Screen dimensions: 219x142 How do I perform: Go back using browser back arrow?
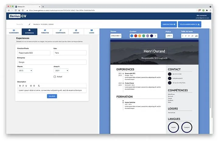tap(9, 10)
